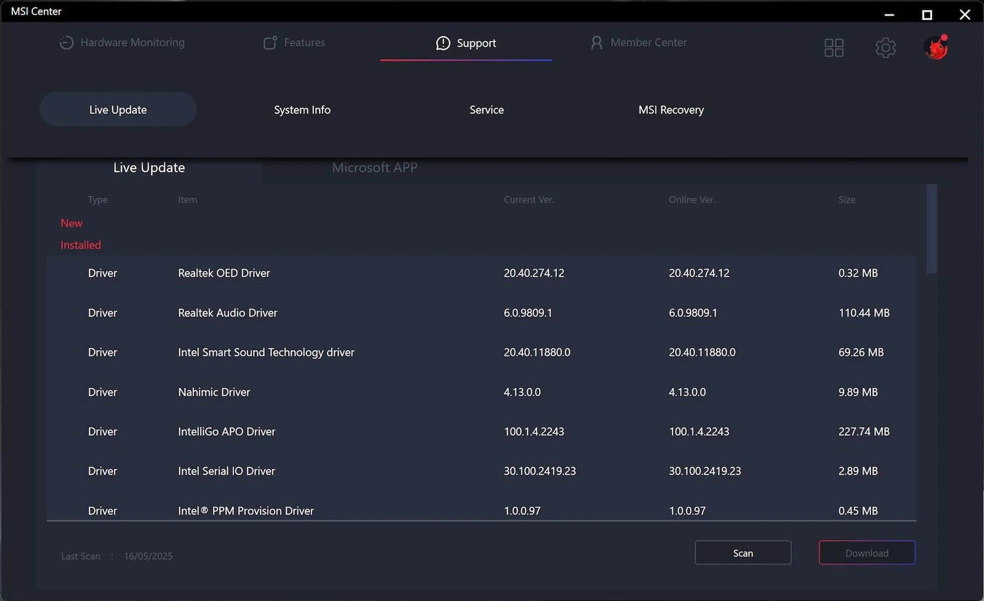The height and width of the screenshot is (601, 984).
Task: Select the Support tab
Action: click(x=466, y=43)
